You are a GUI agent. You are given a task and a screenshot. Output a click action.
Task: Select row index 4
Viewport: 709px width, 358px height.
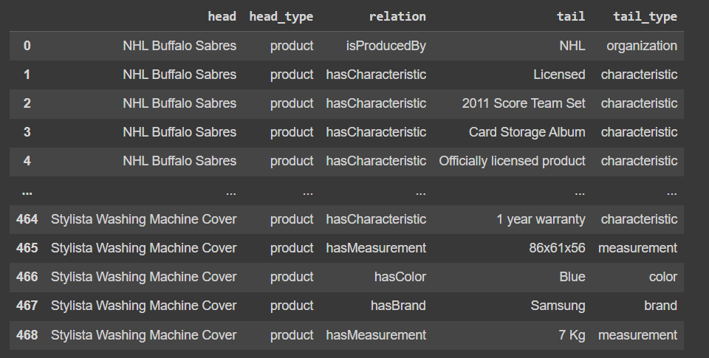coord(27,161)
